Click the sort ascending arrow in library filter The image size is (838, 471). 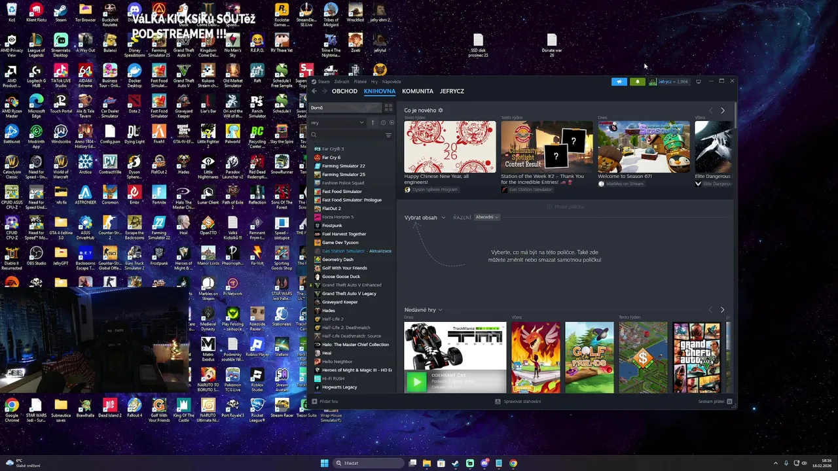[x=373, y=123]
